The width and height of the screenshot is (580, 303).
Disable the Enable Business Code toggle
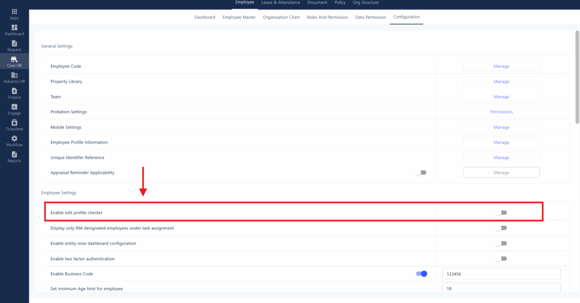click(421, 274)
